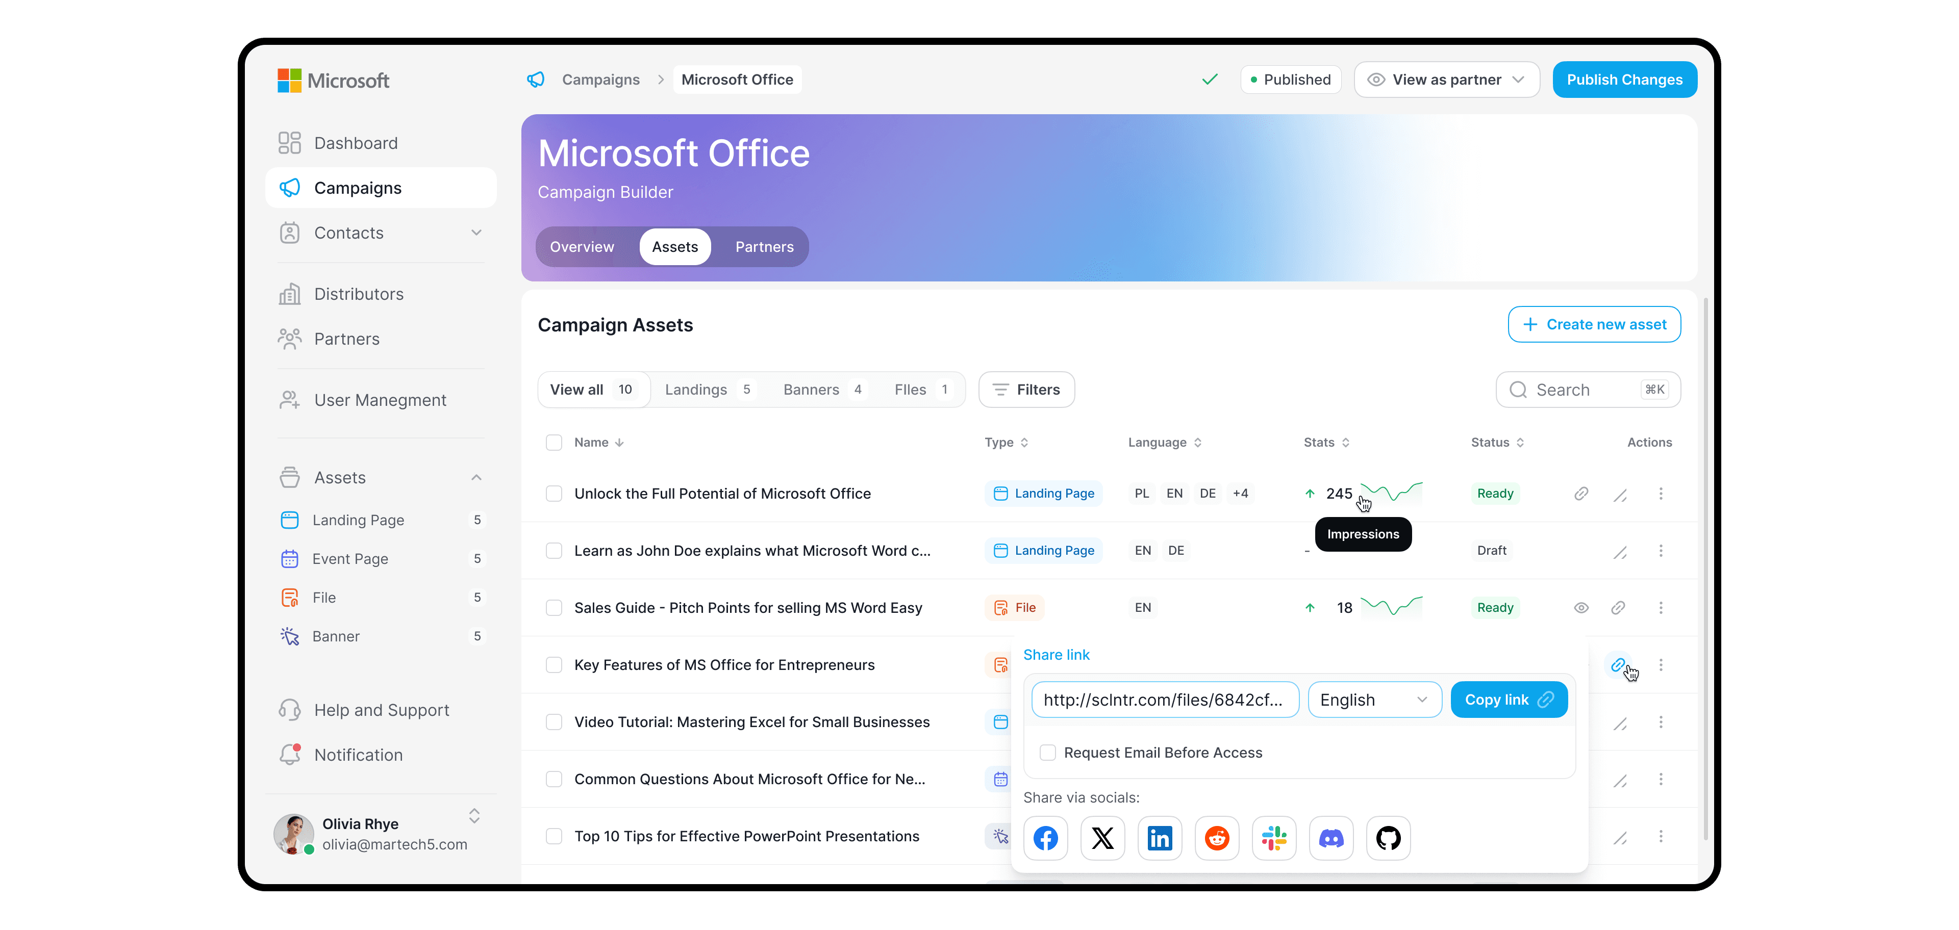
Task: Share via the Discord icon
Action: 1331,838
